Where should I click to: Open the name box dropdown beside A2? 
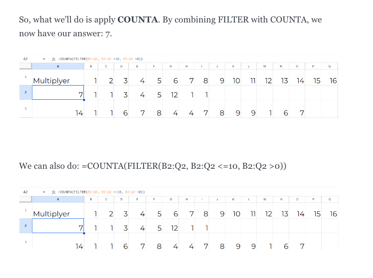43,59
